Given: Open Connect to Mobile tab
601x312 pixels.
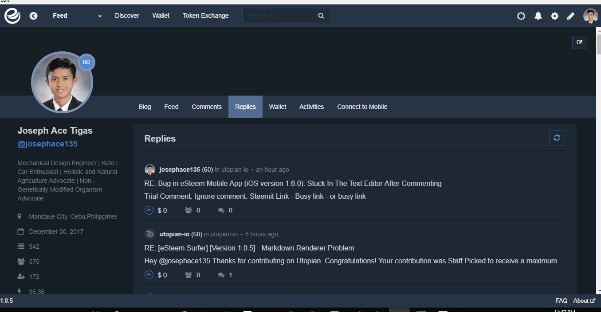Looking at the screenshot, I should (x=362, y=107).
